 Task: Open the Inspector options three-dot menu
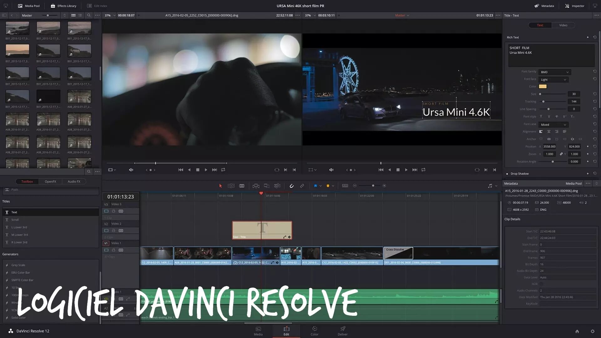click(597, 15)
